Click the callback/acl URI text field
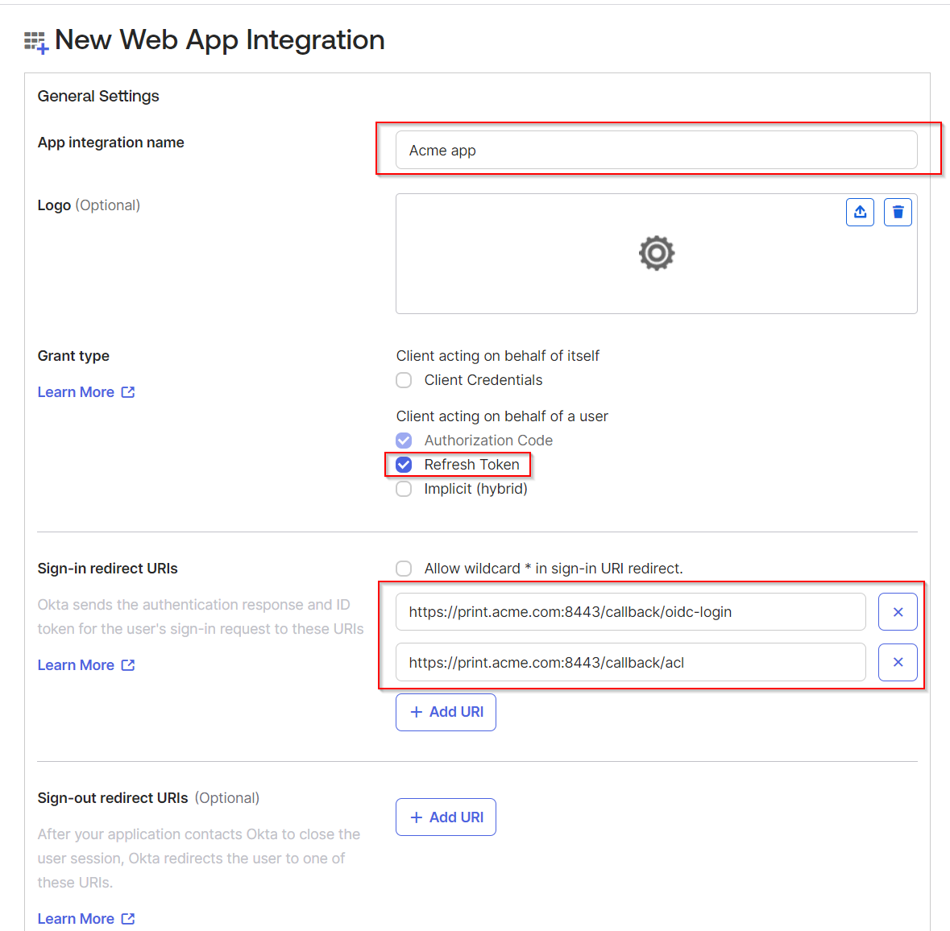 pos(630,663)
